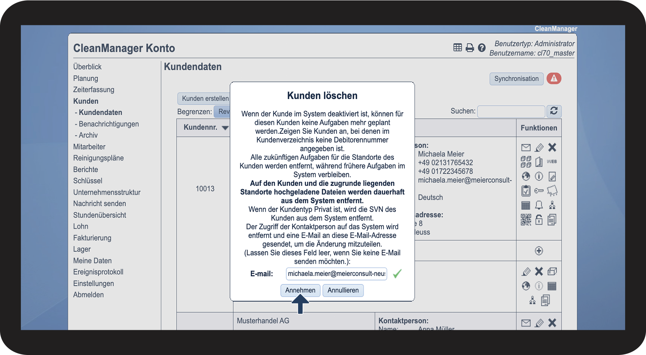This screenshot has height=355, width=646.
Task: Select Archiv submenu under Kunden
Action: coord(88,135)
